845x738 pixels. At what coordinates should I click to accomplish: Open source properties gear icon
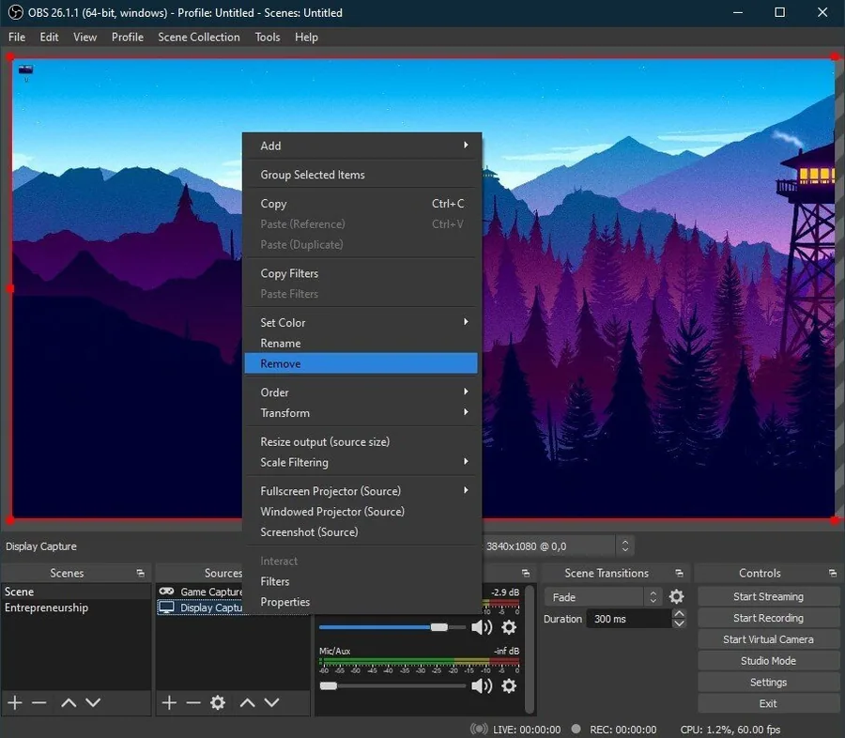point(218,702)
